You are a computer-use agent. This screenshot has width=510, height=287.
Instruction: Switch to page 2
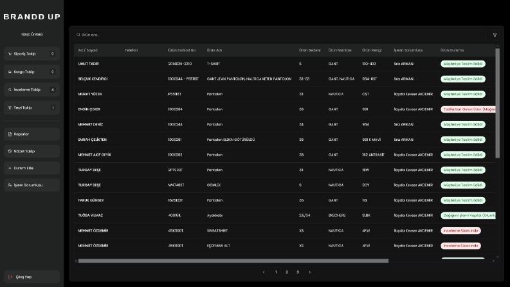pos(287,272)
